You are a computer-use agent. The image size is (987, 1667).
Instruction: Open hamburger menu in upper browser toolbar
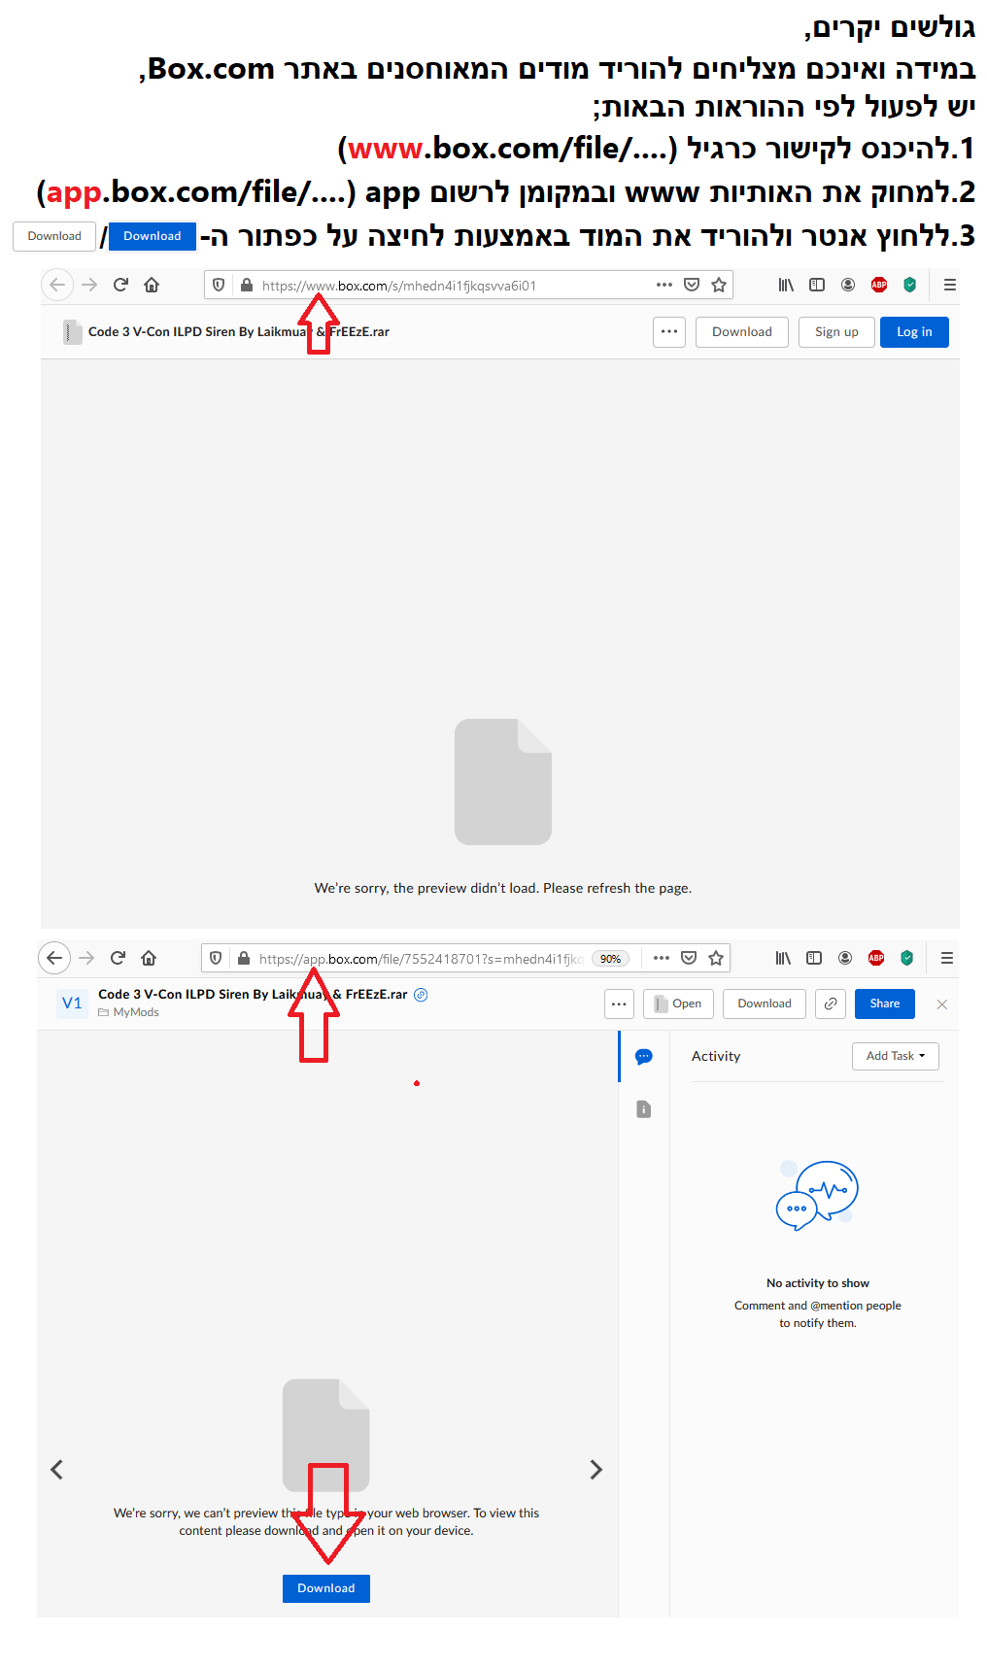pyautogui.click(x=950, y=285)
